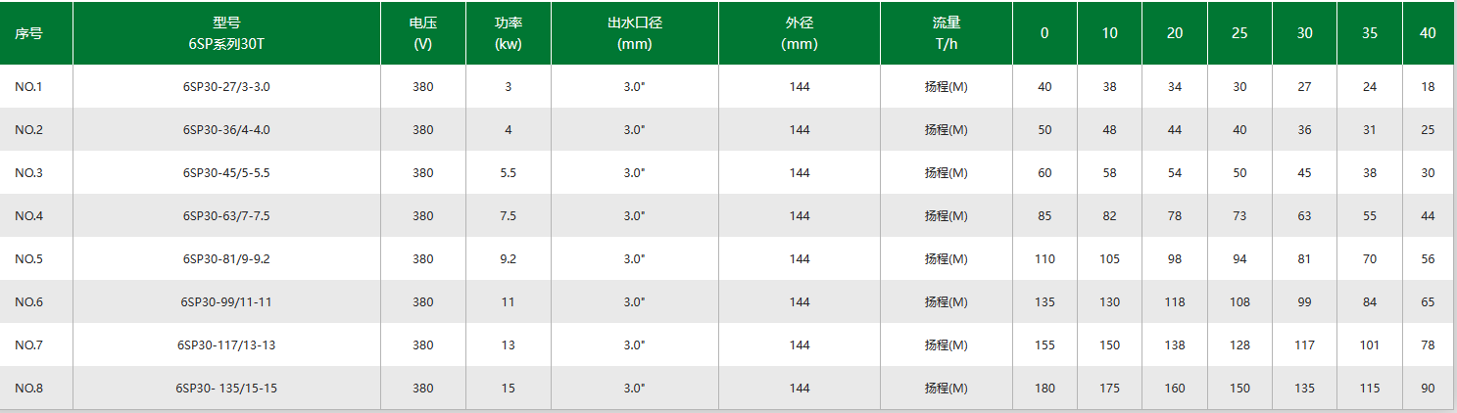Select the 型号 6SP系列30T column header
The width and height of the screenshot is (1457, 413).
tap(226, 33)
